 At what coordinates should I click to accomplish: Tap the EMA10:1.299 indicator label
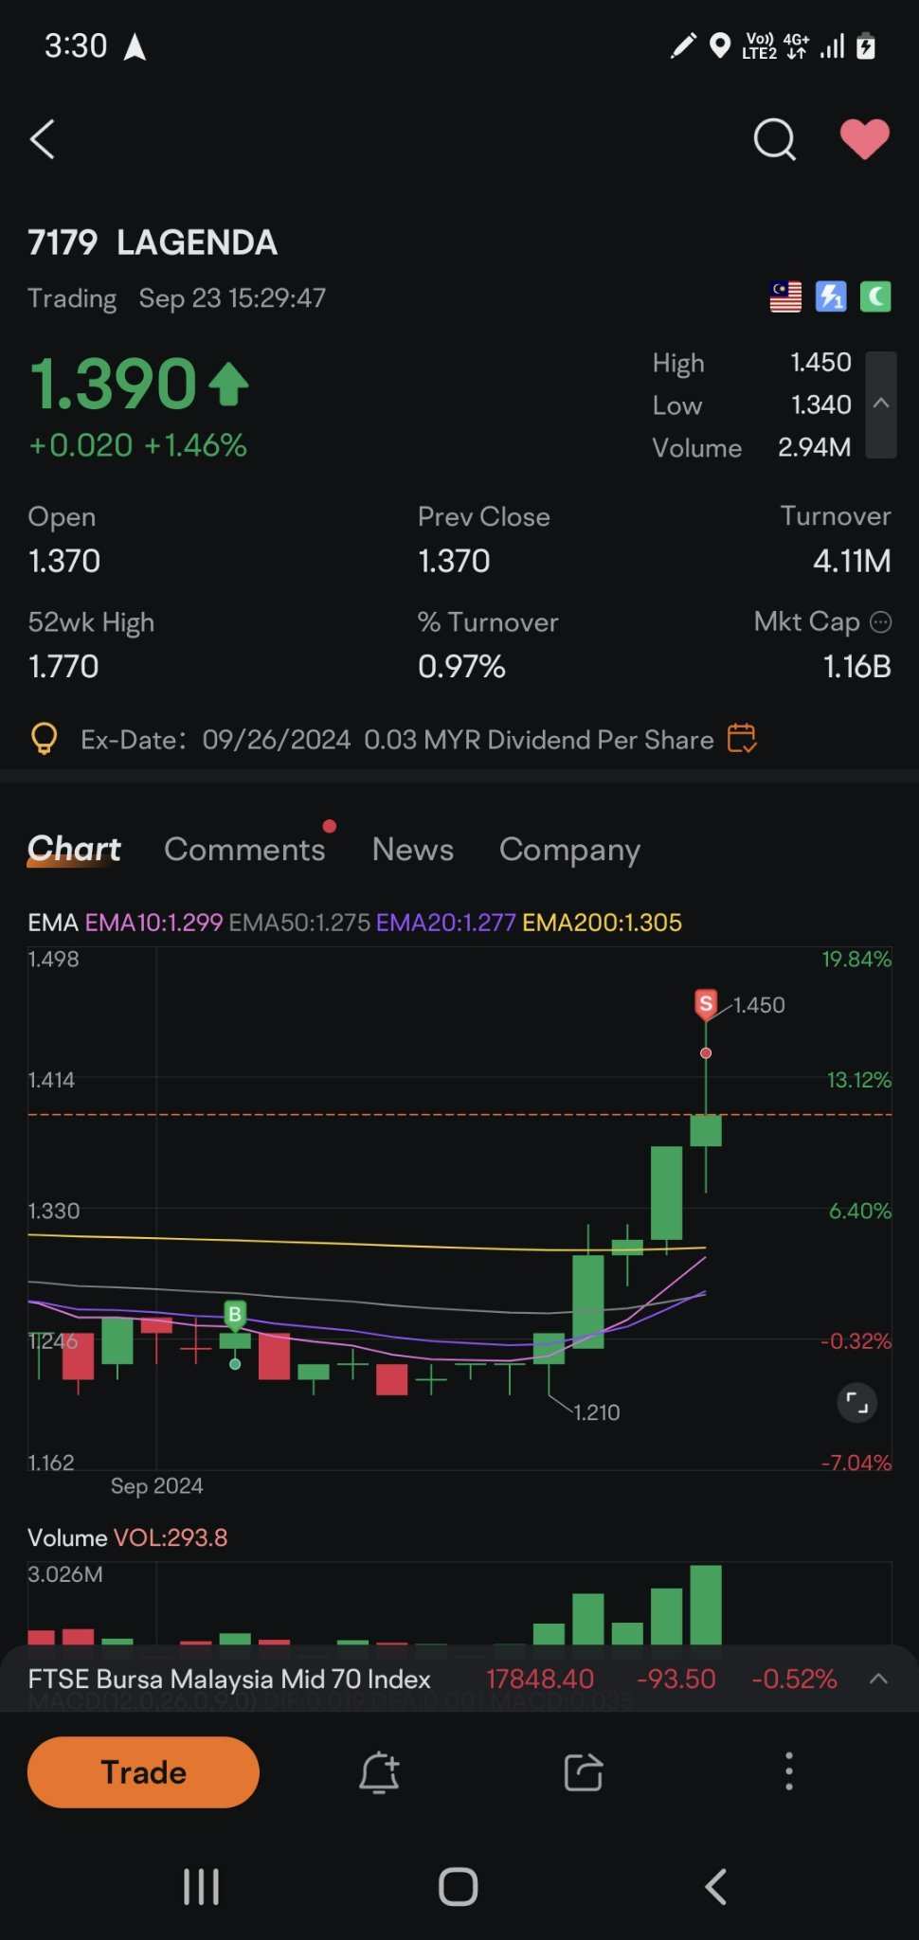click(x=153, y=923)
